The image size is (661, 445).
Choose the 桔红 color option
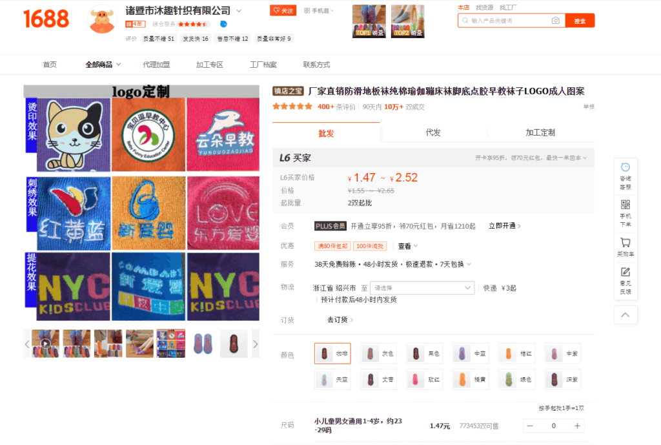pyautogui.click(x=517, y=353)
